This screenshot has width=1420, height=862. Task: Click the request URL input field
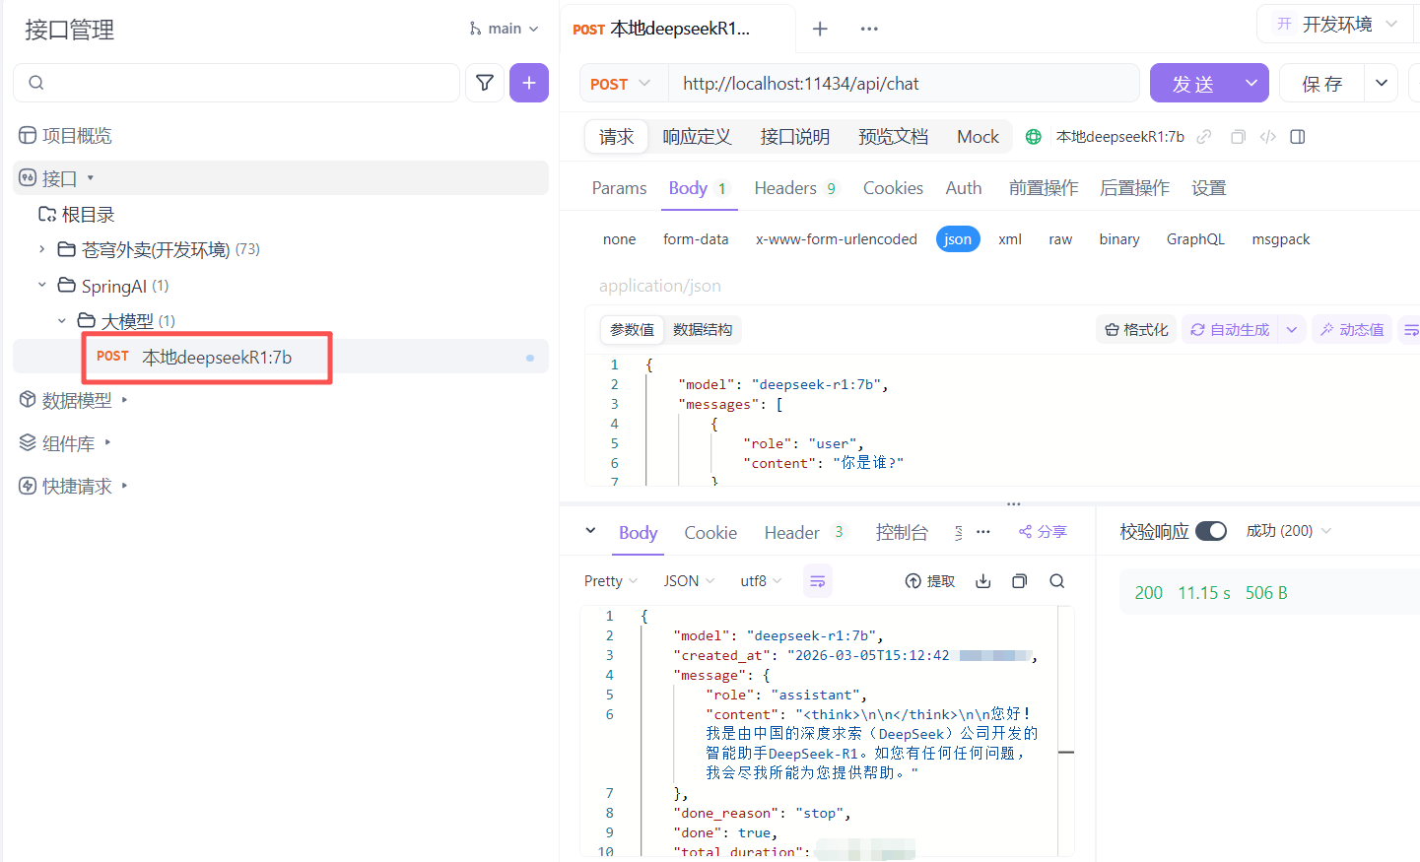tap(904, 84)
